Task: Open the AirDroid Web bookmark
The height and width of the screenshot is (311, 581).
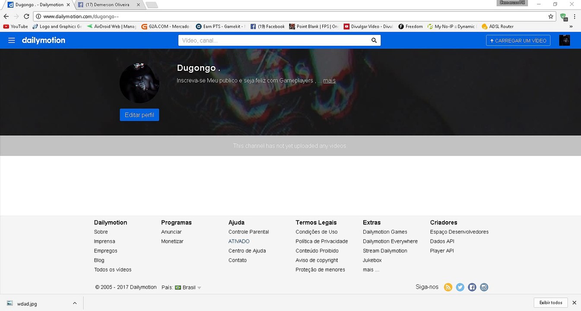Action: click(111, 26)
